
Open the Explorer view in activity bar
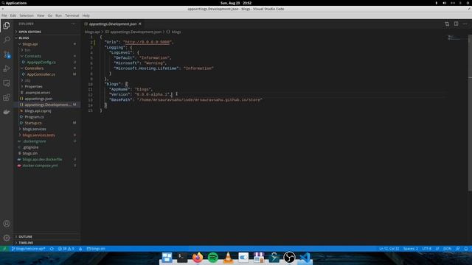tap(7, 26)
